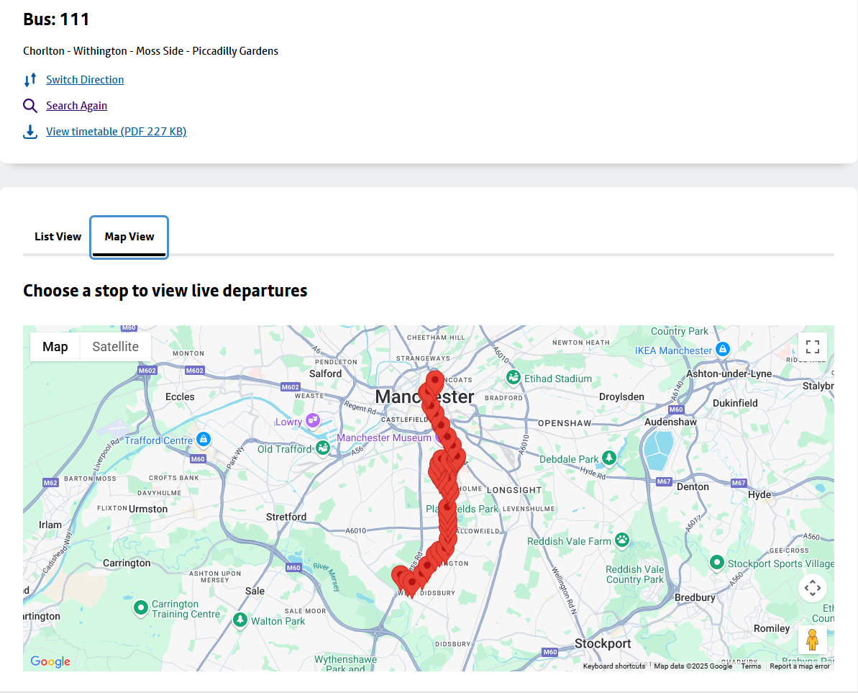This screenshot has width=858, height=693.
Task: Click the Ashton-under-Lyne map label
Action: point(729,374)
